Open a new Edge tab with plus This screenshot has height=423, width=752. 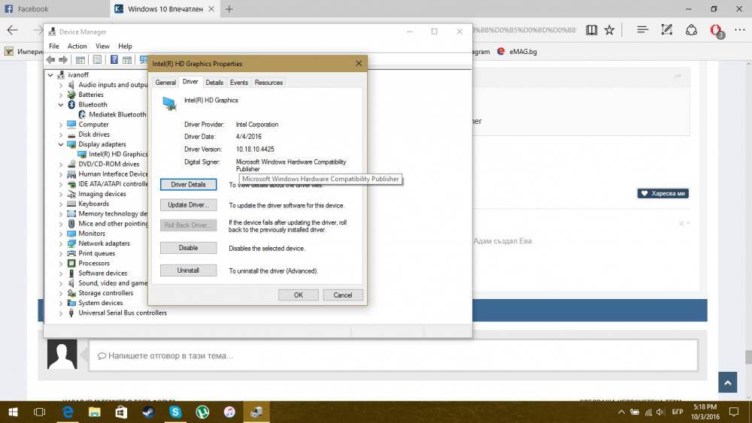(x=229, y=8)
